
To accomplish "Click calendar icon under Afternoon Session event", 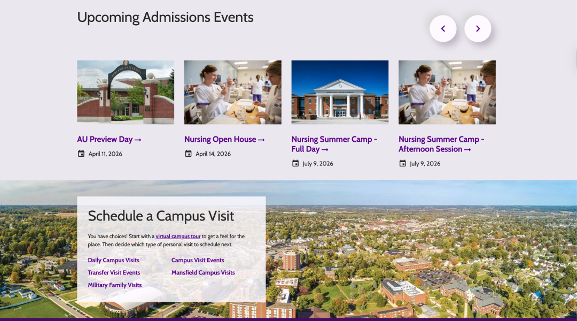I will coord(402,164).
